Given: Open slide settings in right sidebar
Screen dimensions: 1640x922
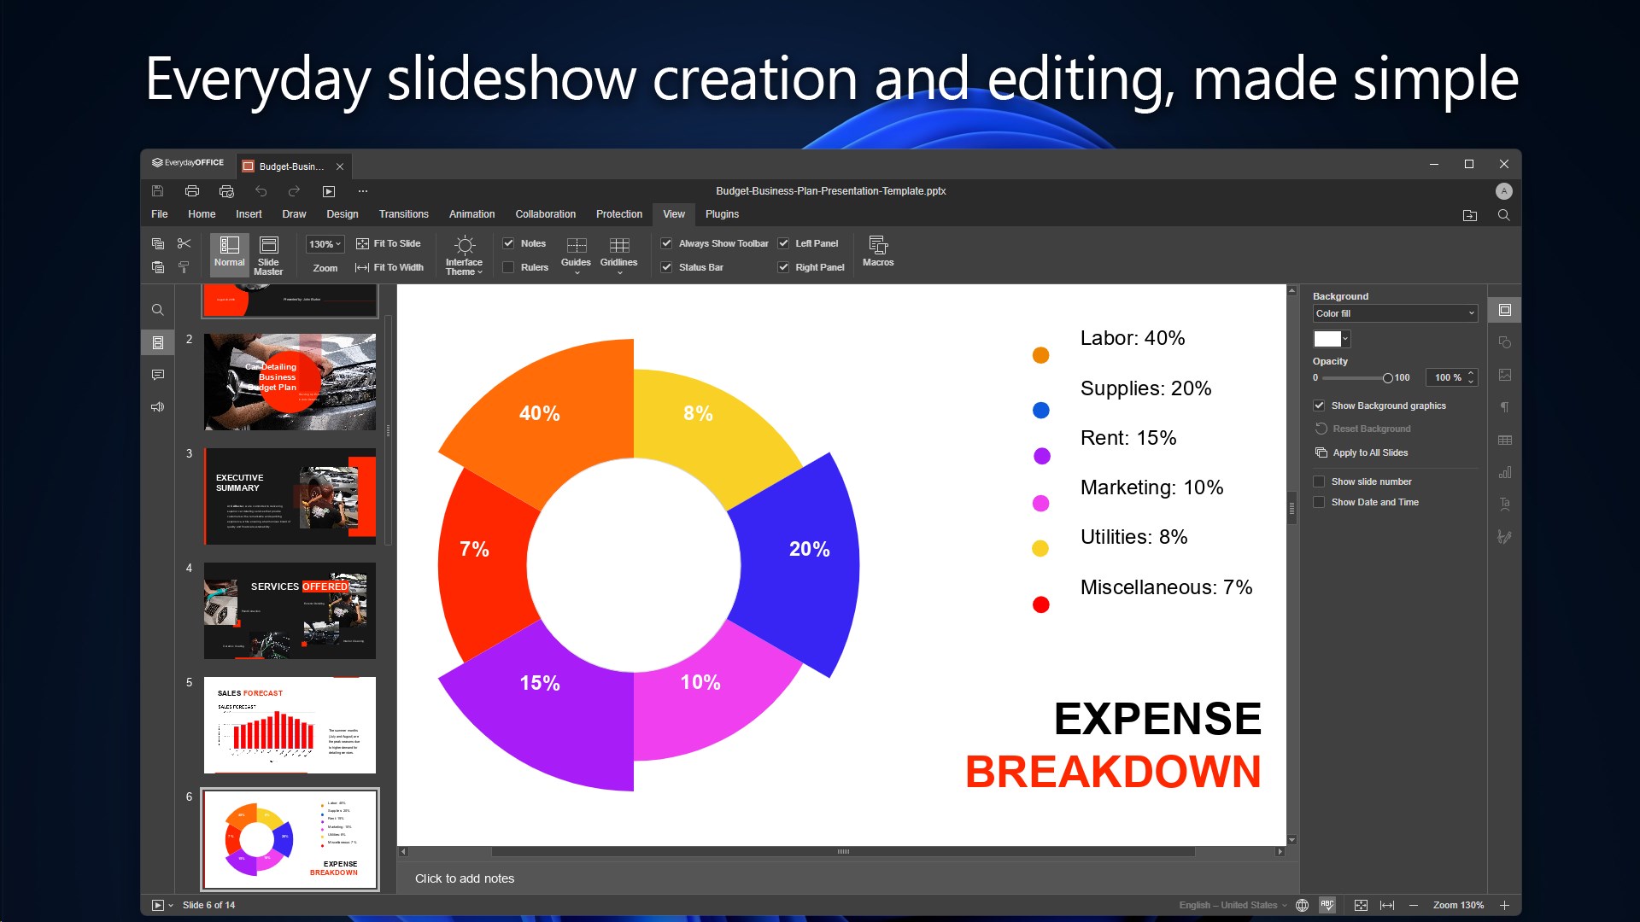Looking at the screenshot, I should coord(1505,310).
